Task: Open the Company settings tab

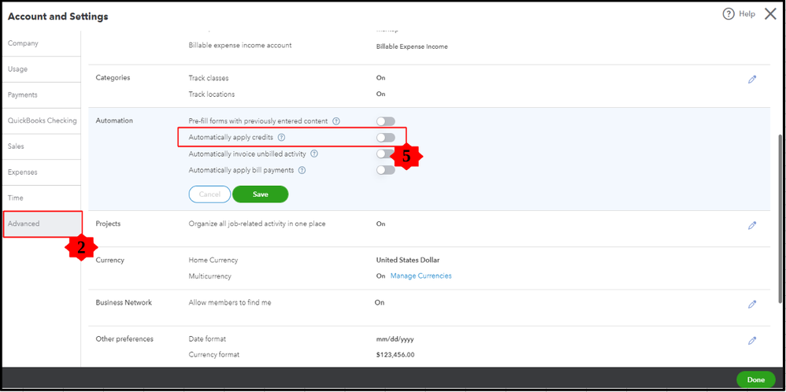Action: pos(42,43)
